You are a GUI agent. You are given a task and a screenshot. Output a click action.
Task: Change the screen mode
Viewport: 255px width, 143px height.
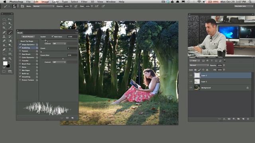(x=10, y=71)
